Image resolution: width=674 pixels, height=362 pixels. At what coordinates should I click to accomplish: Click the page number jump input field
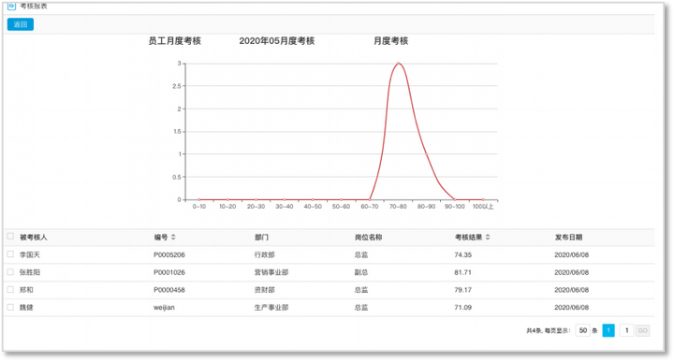[626, 330]
